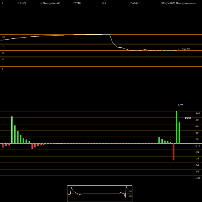Viewport: 202px width, 202px height.
Task: Click the RSI axis label 70
Action: pos(3,46)
